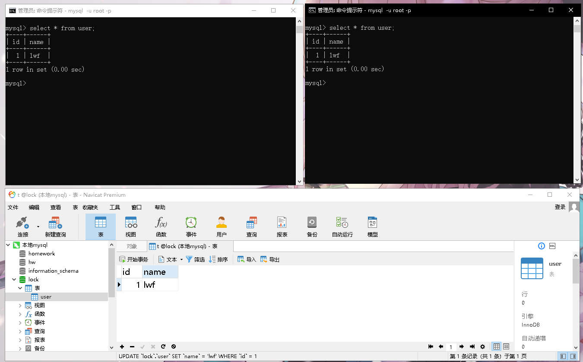Screen dimensions: 583x362
Task: Open the 帮助 (Help) menu
Action: [x=160, y=207]
